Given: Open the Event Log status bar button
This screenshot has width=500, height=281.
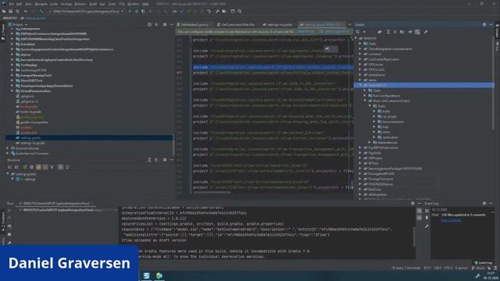Looking at the screenshot, I should tap(484, 263).
